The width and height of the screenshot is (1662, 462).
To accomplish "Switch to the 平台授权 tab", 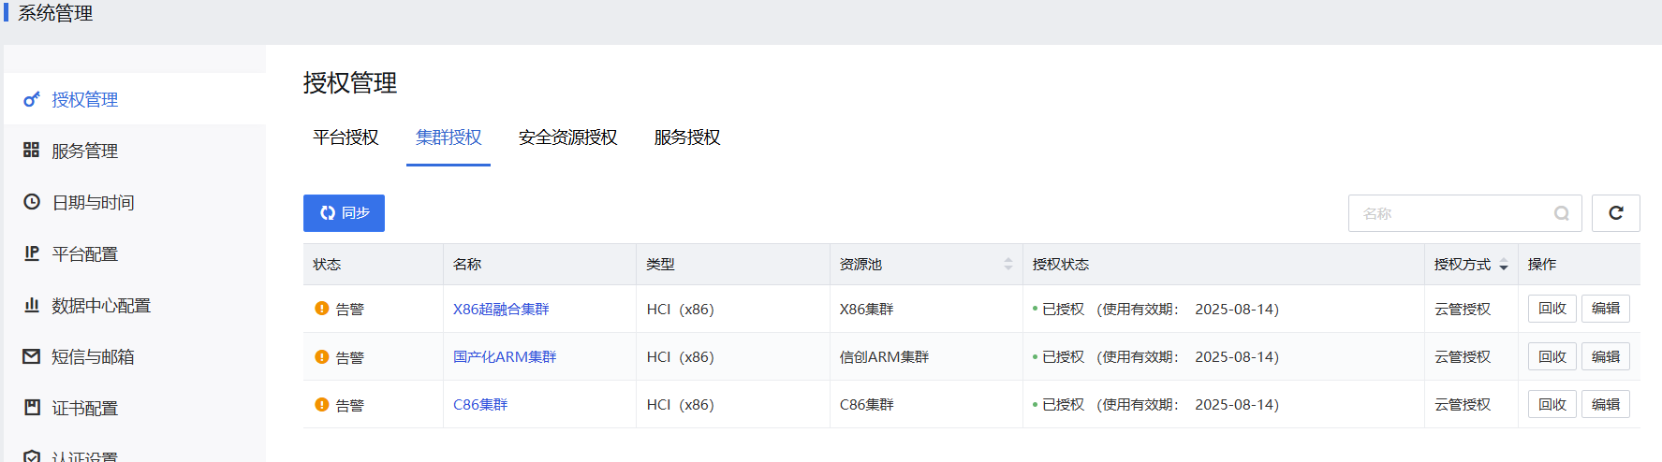I will (346, 137).
